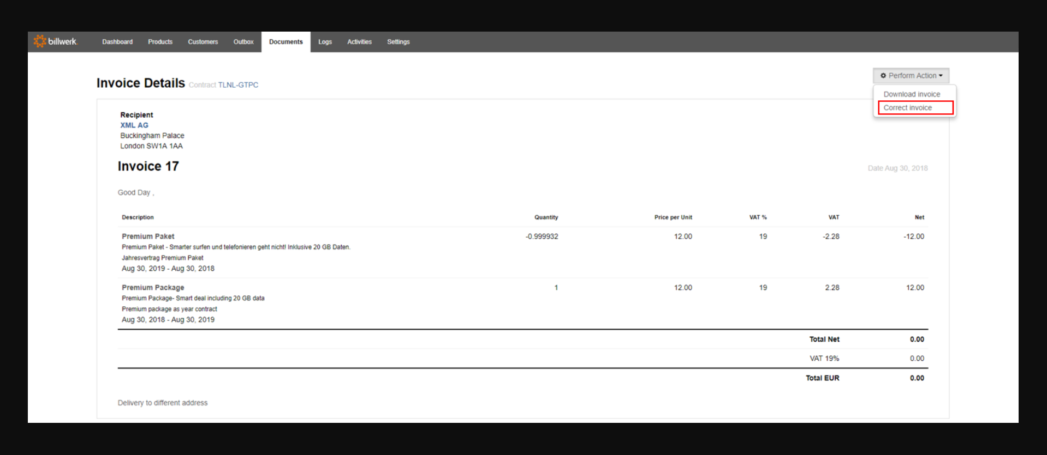Open contract link TLNL-GTPC
This screenshot has width=1047, height=455.
(238, 85)
